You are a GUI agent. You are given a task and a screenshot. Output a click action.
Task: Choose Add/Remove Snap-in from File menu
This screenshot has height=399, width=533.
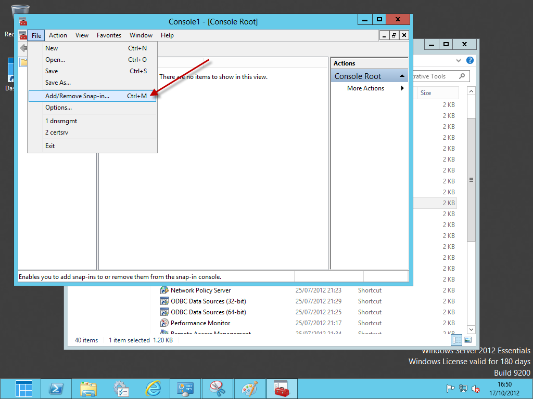(77, 96)
